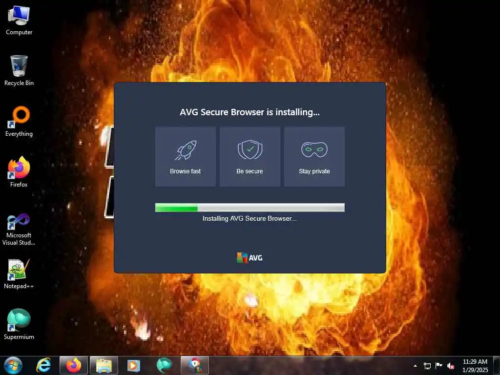Screen dimensions: 500x375
Task: Open Windows Media Player from taskbar
Action: (x=134, y=365)
